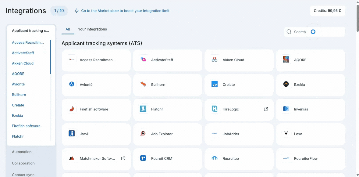Select Bullhorn in the sidebar list
The width and height of the screenshot is (359, 177).
(19, 95)
